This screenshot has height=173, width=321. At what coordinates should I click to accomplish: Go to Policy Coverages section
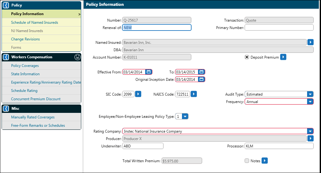[25, 66]
